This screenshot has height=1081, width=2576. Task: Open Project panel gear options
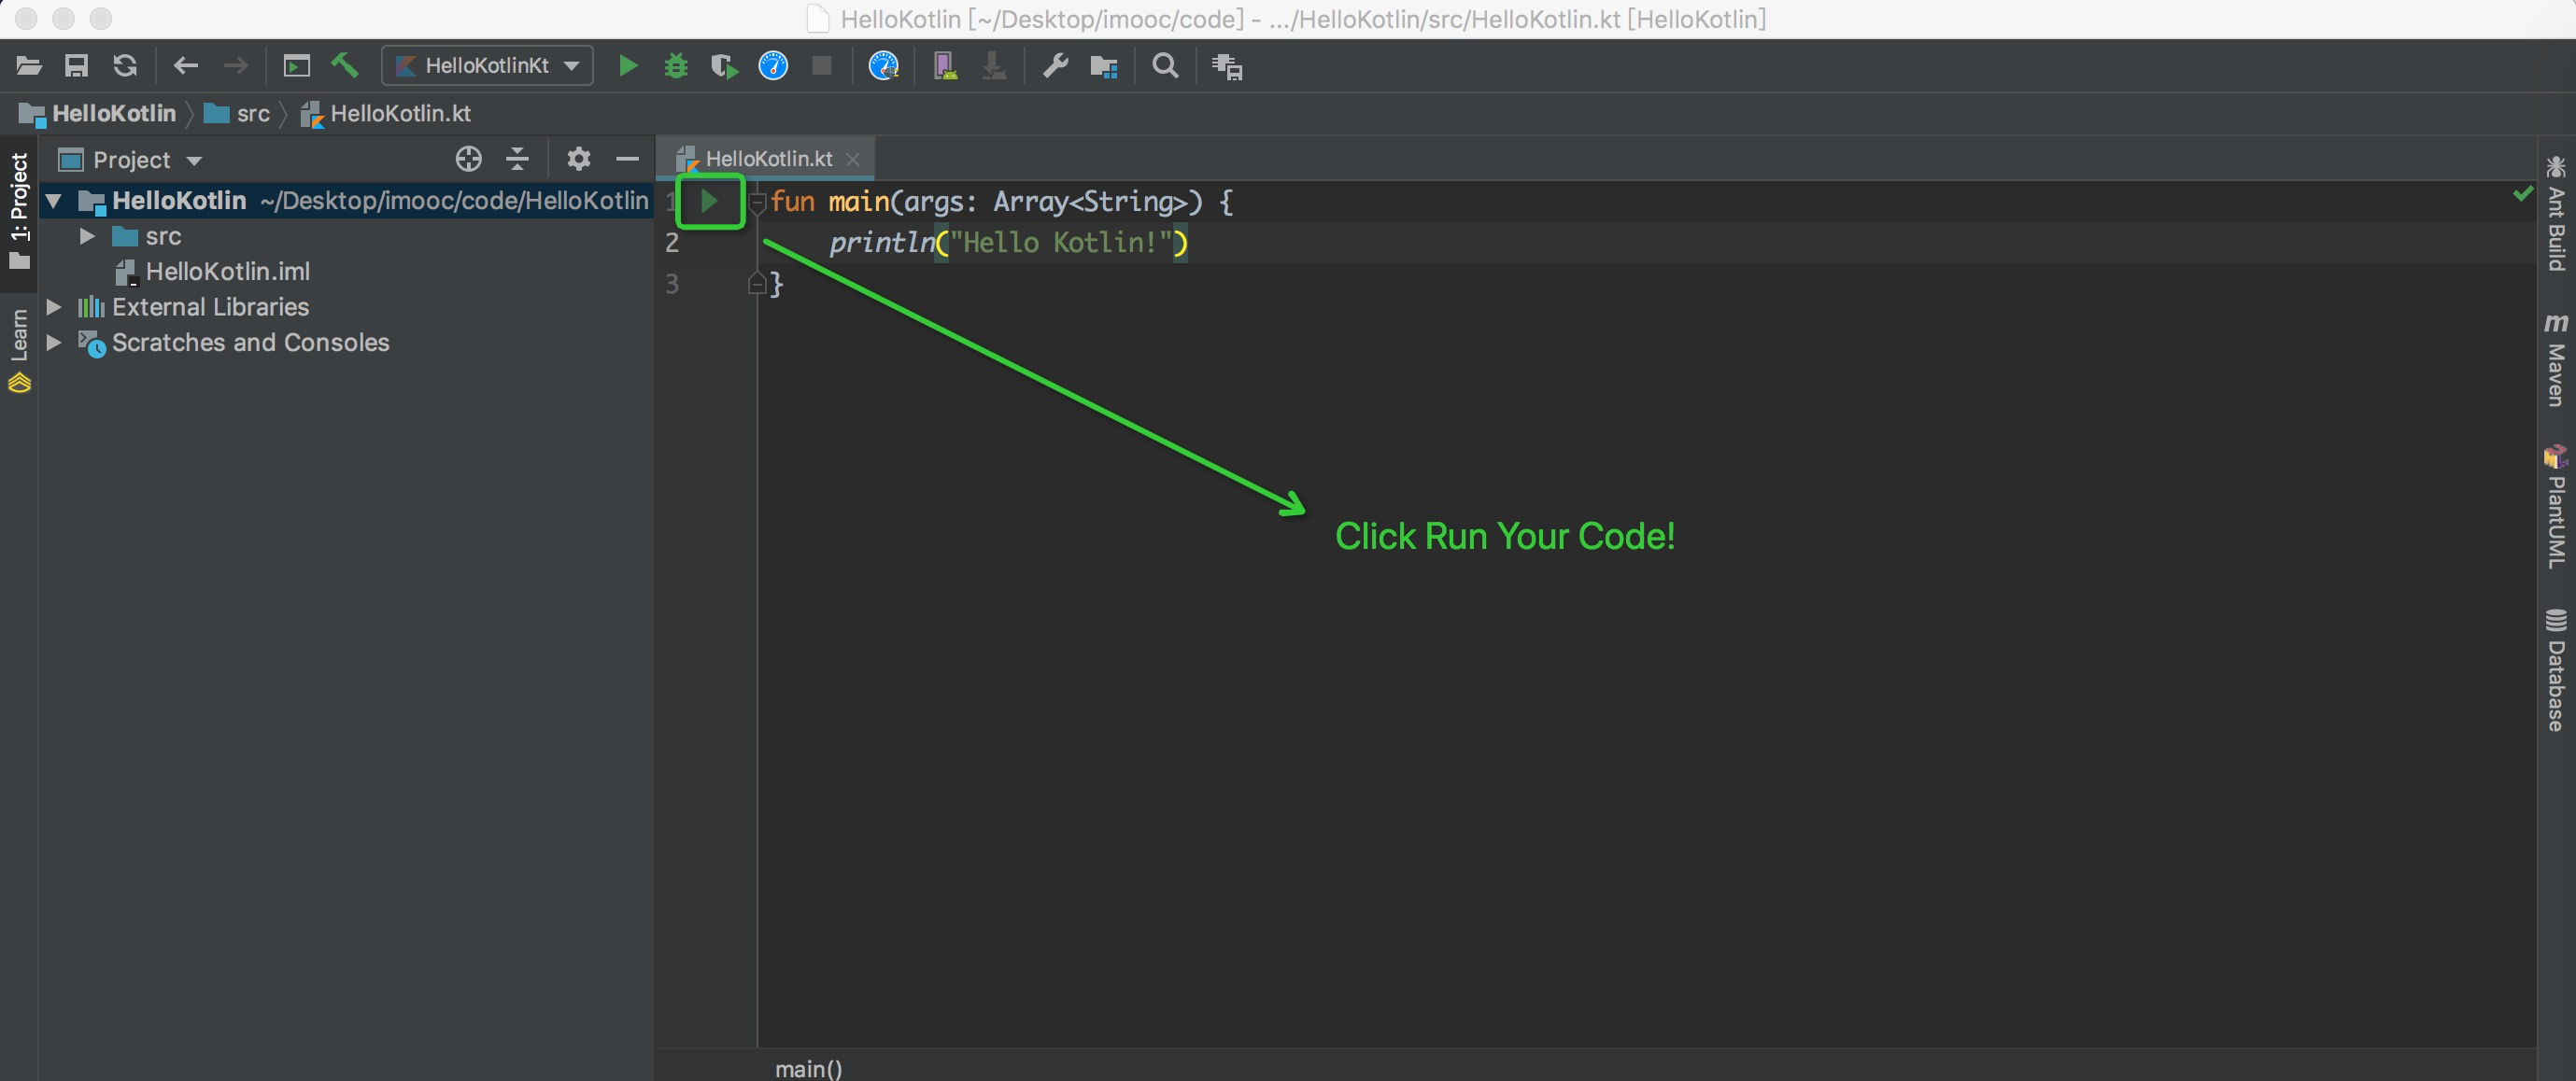point(579,159)
